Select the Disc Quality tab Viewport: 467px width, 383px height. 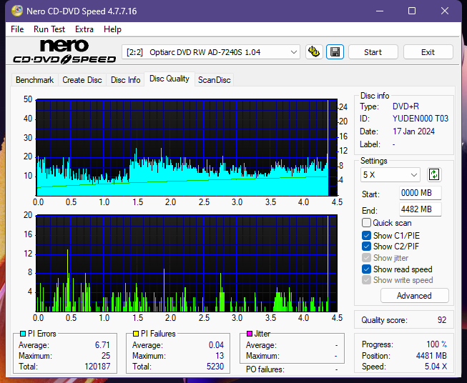pyautogui.click(x=169, y=79)
